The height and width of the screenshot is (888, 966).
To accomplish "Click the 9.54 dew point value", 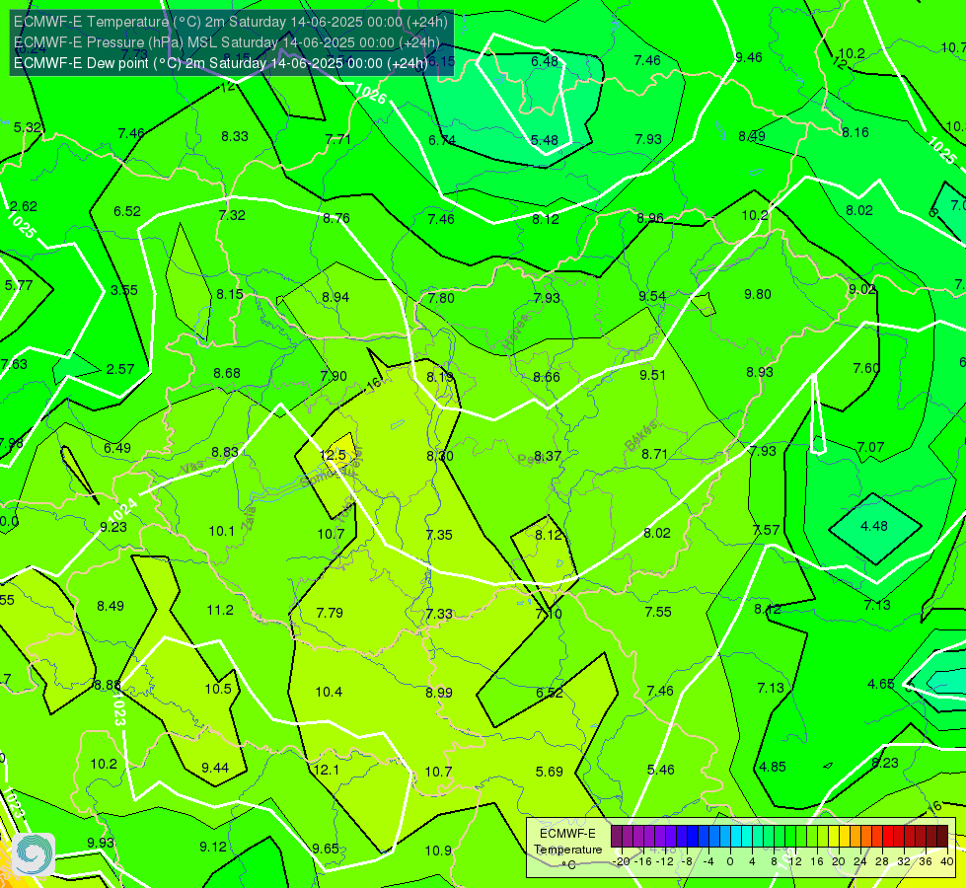I will point(652,296).
